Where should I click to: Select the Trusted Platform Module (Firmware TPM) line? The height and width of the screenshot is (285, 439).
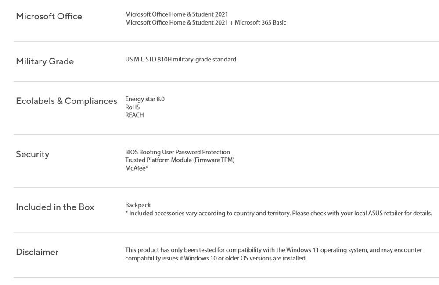(180, 160)
